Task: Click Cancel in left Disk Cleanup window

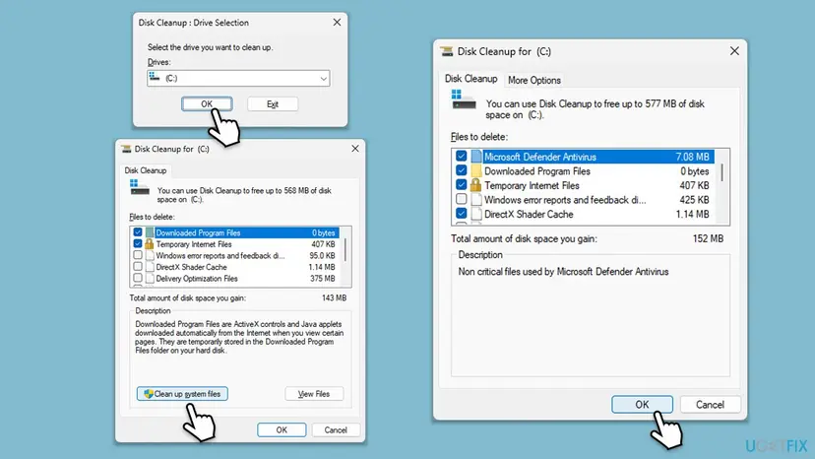Action: coord(336,429)
